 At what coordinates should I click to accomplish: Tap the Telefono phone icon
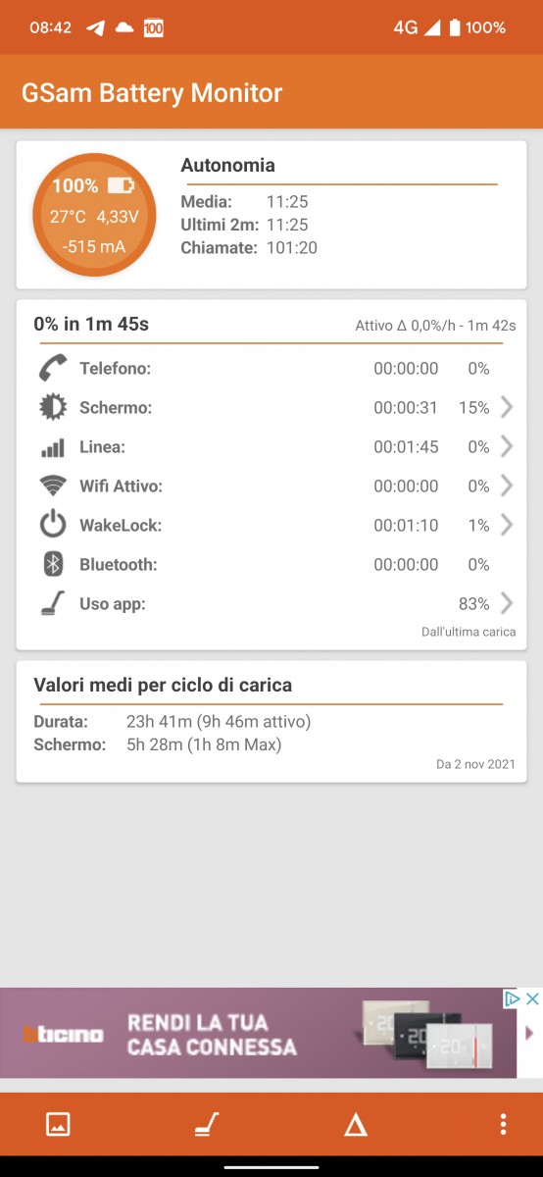(x=52, y=369)
